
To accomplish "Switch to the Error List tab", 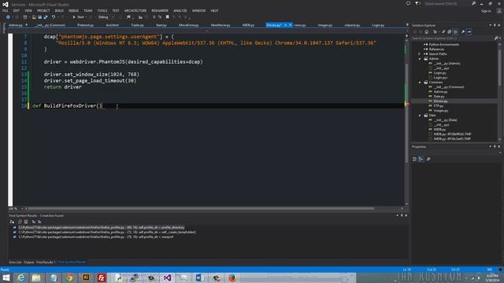I will (x=15, y=262).
